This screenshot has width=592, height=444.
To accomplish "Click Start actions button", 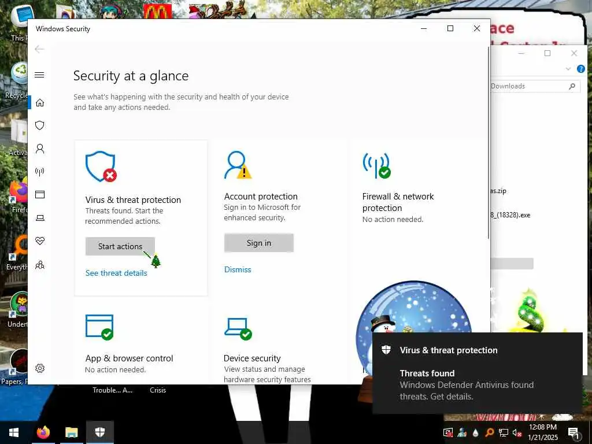I will [120, 246].
